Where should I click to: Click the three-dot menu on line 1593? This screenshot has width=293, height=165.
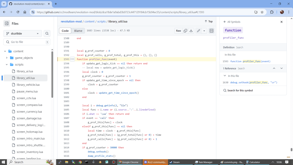(x=72, y=59)
